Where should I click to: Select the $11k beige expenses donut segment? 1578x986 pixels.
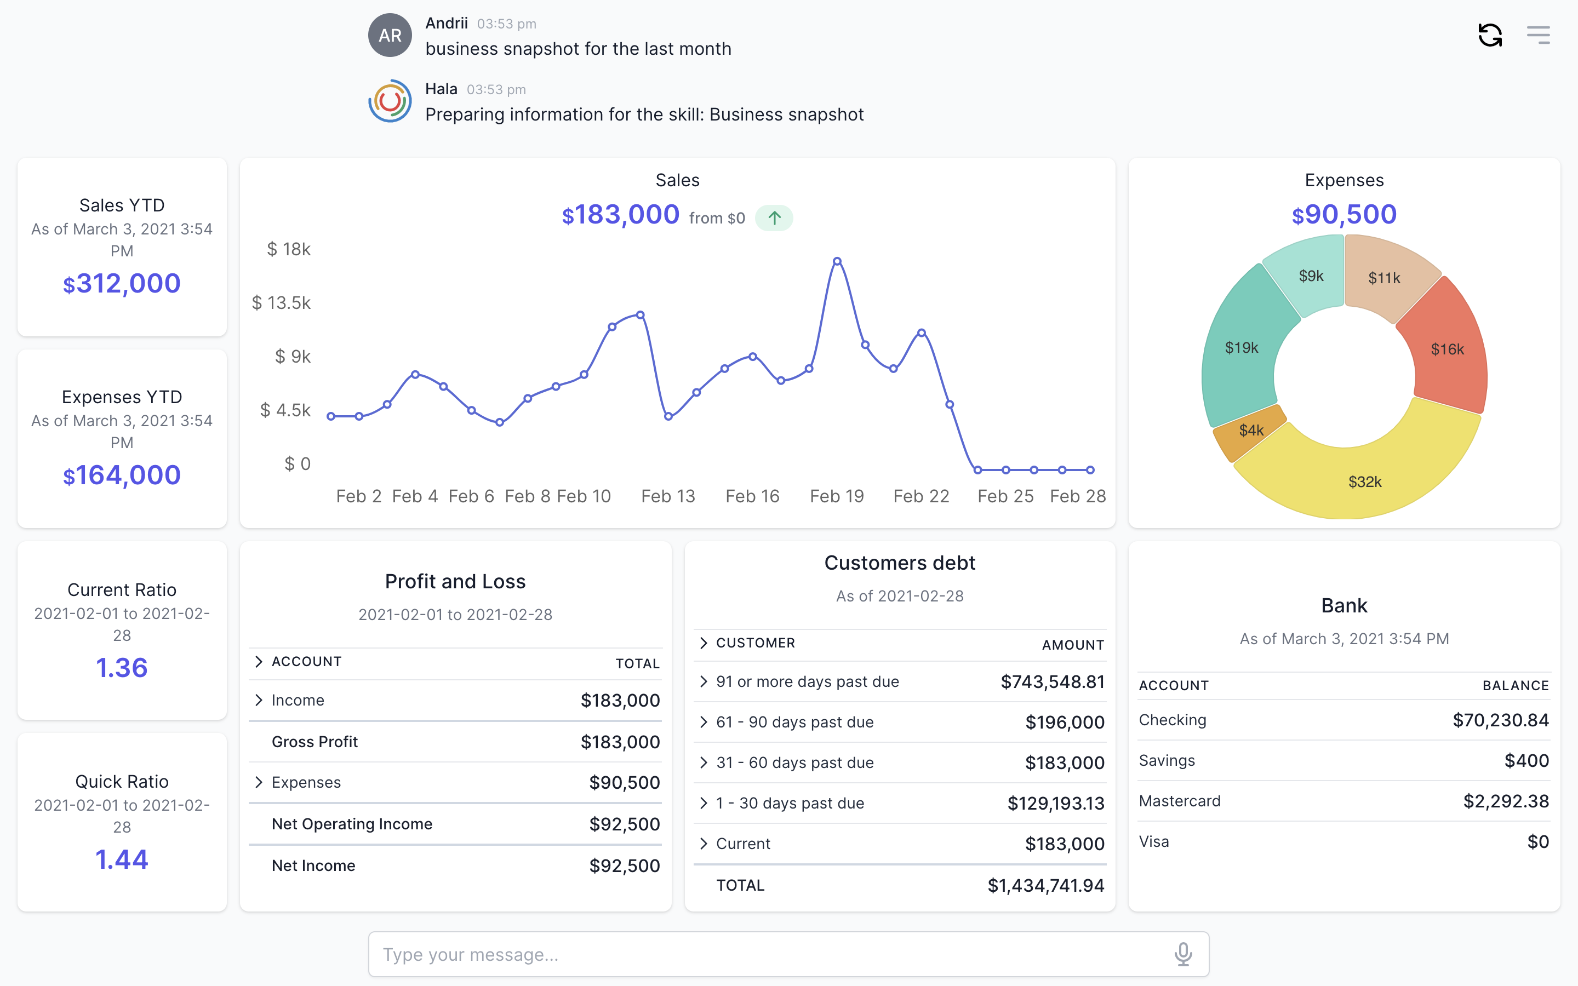[1383, 278]
